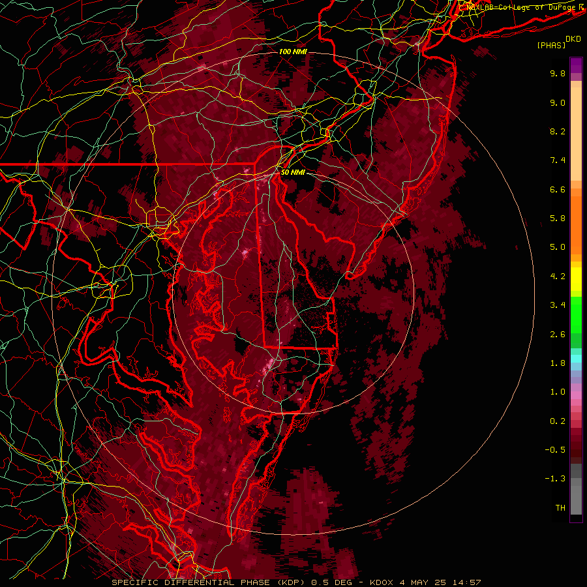Click the DKD label above the color bar
This screenshot has width=587, height=587.
click(573, 39)
